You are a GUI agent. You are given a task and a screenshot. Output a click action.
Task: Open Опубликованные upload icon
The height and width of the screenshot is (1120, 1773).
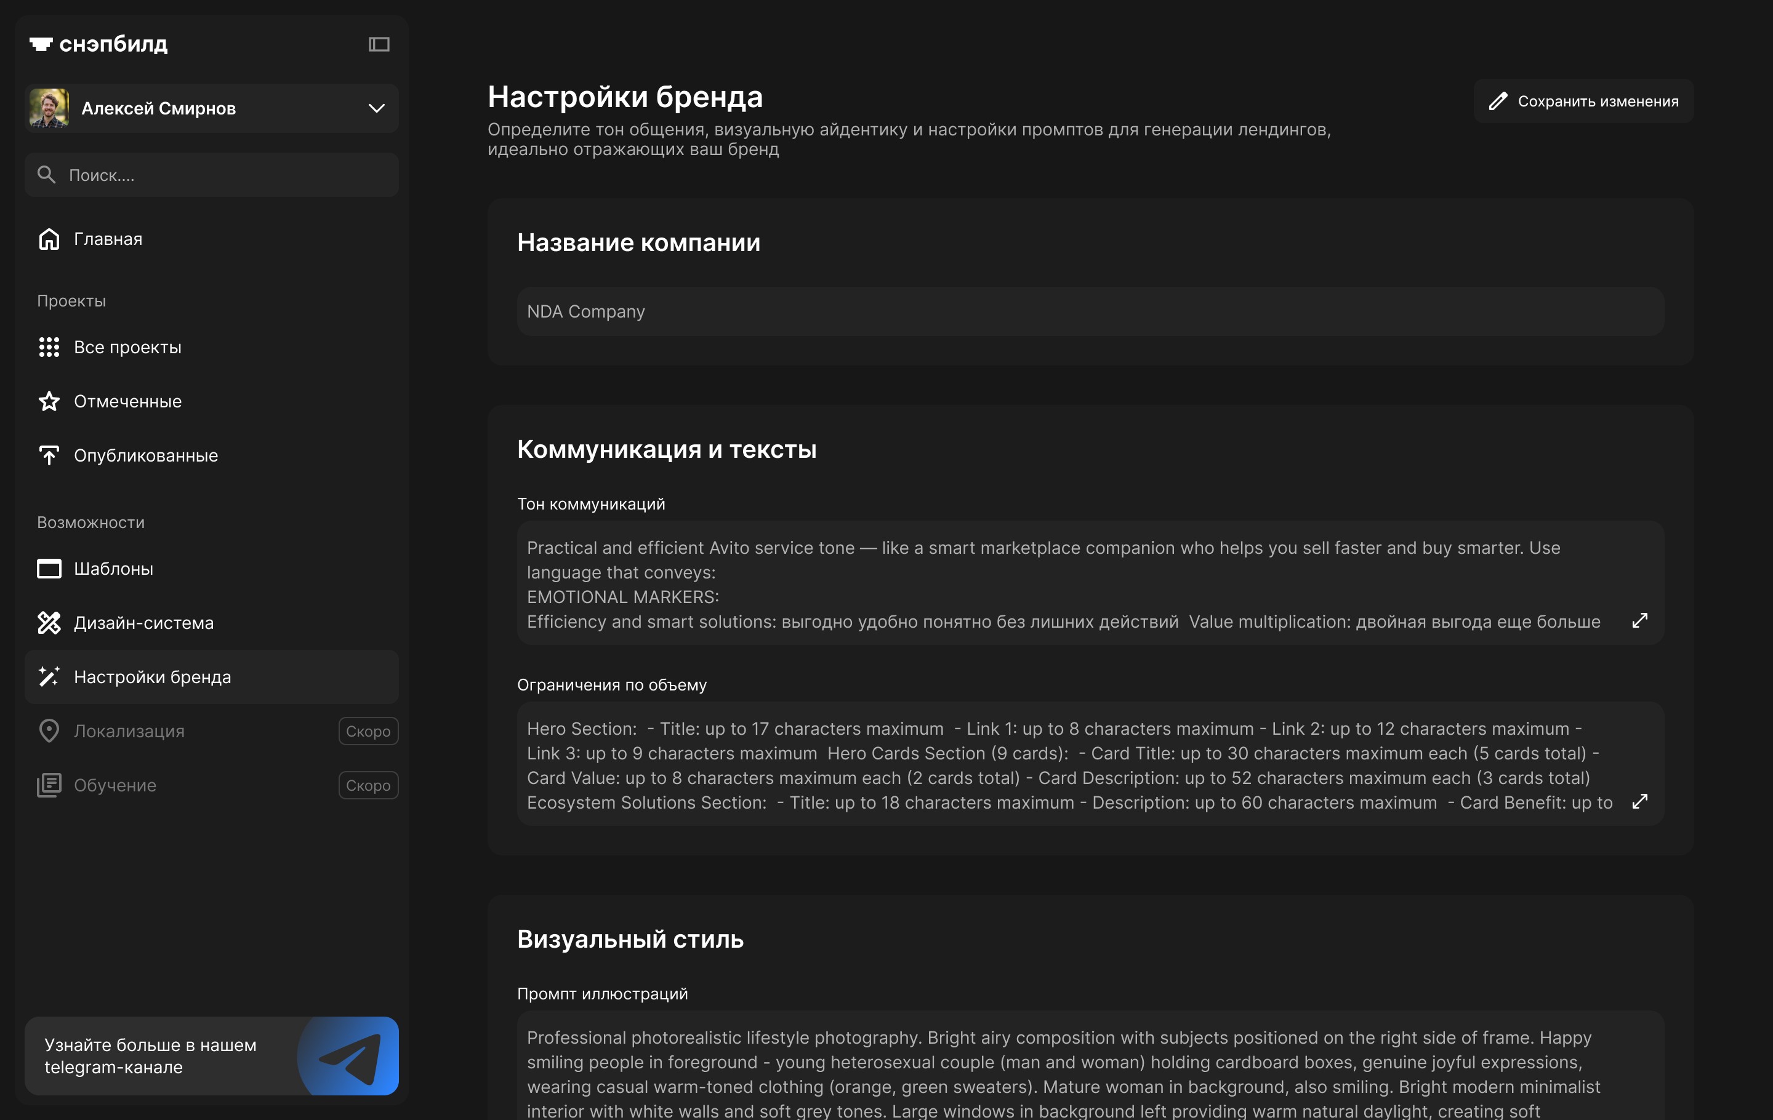click(49, 455)
